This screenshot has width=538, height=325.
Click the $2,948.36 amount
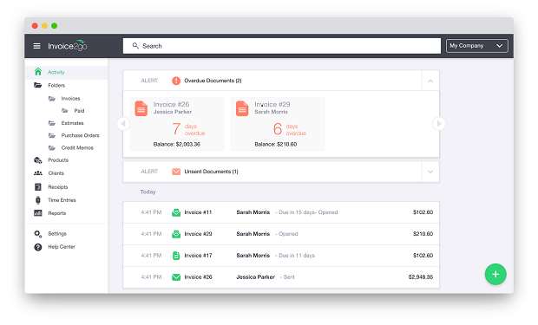(420, 277)
